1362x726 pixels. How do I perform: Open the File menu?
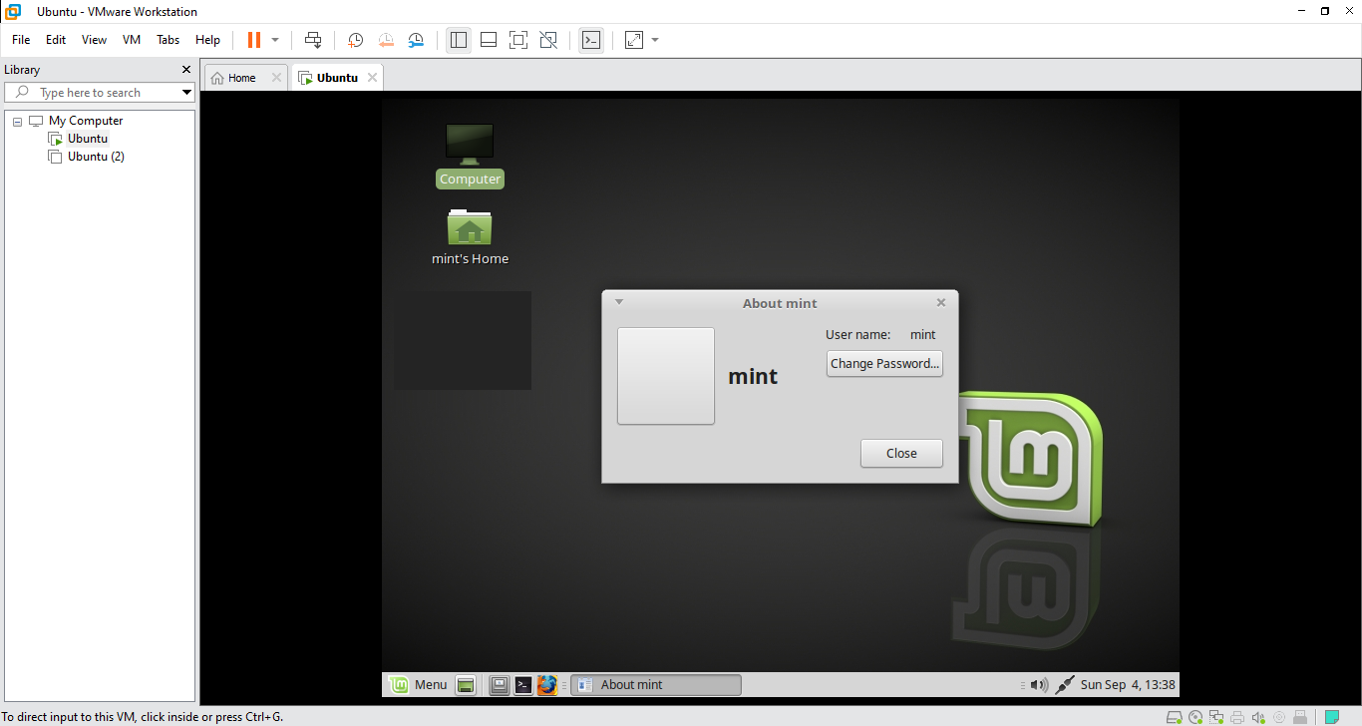pos(21,40)
